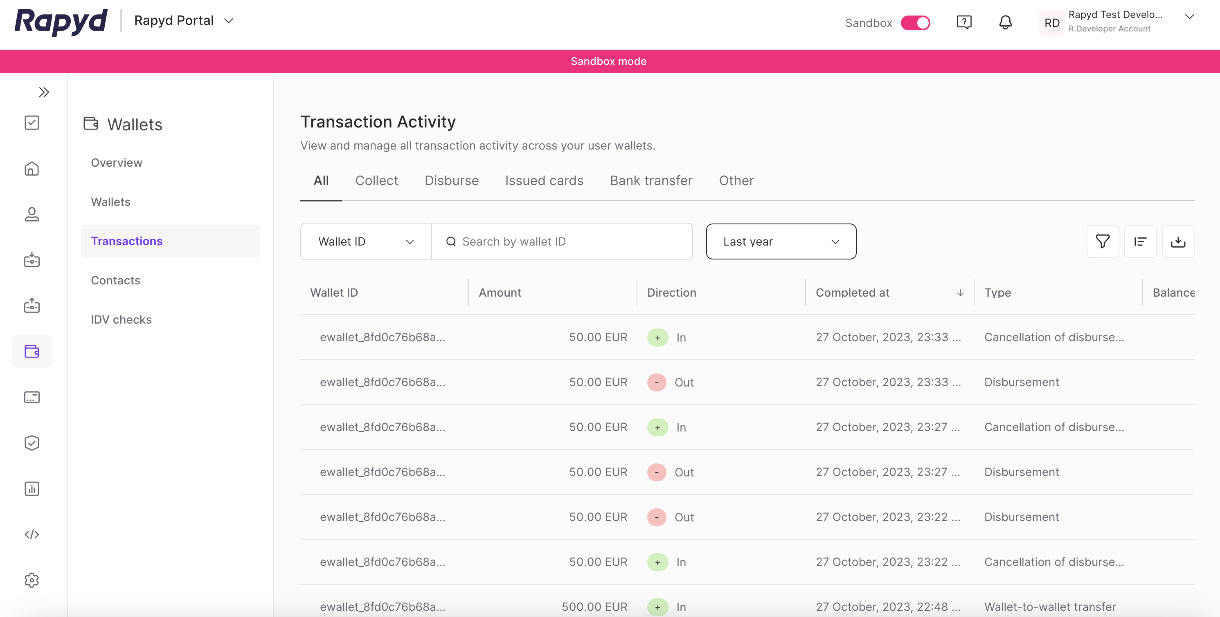Open the Last year date range dropdown
The height and width of the screenshot is (617, 1220).
pos(781,241)
